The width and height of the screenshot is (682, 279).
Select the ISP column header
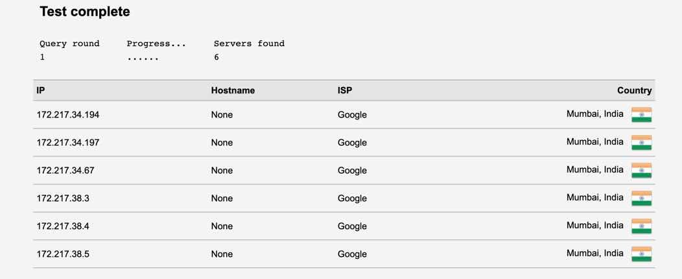[345, 91]
